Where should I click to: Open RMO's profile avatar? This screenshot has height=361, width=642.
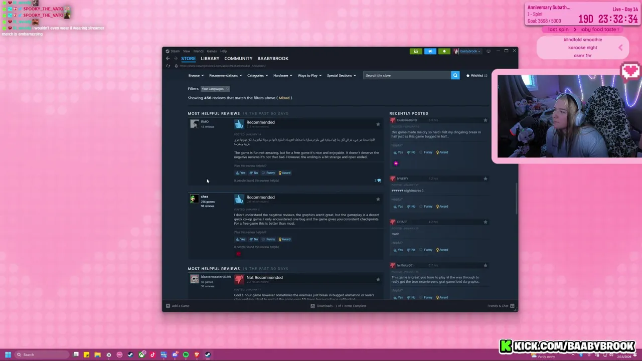point(194,124)
